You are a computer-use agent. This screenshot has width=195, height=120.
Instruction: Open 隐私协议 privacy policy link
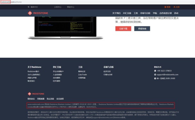31,99
